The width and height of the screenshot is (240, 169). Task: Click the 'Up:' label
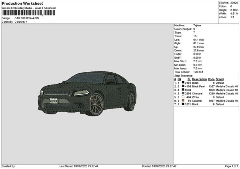click(x=176, y=47)
